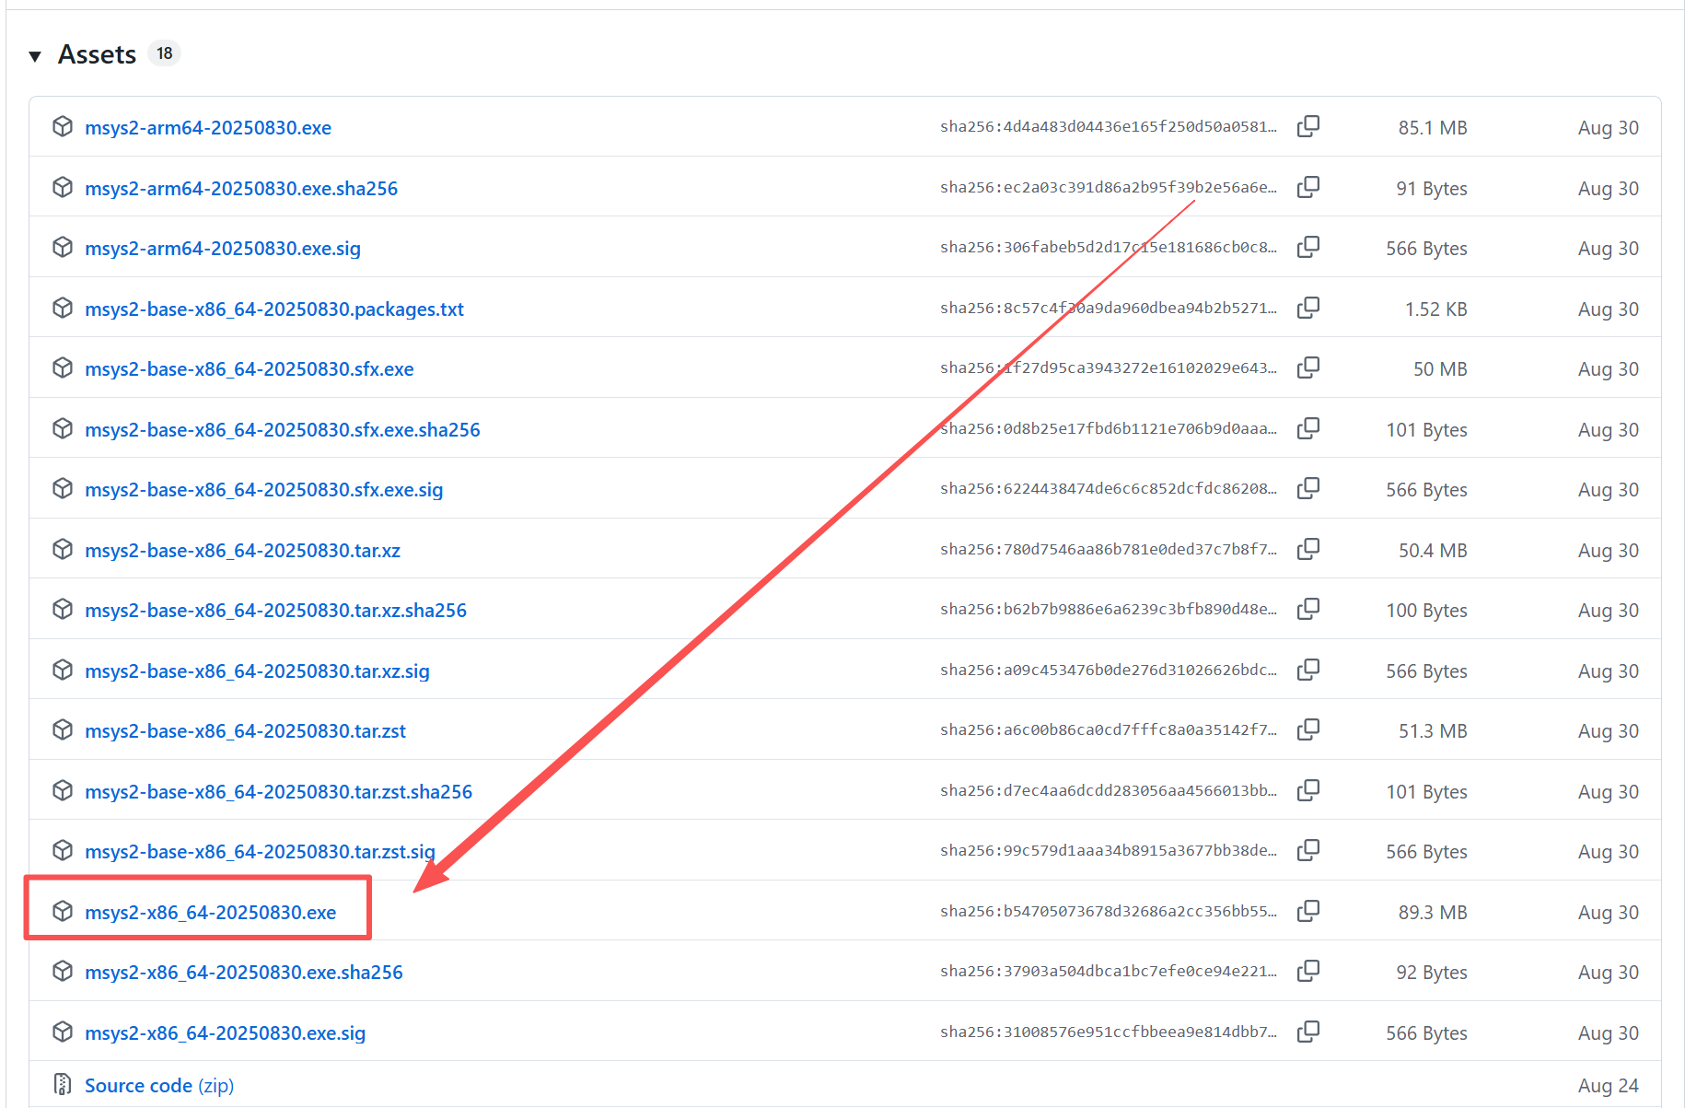Download msys2-base-x86_64-20250830.sfx.exe.sha256
The image size is (1685, 1108).
tap(283, 430)
